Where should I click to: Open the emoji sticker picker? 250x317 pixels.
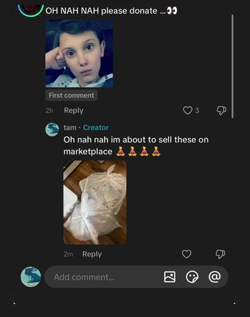[192, 277]
